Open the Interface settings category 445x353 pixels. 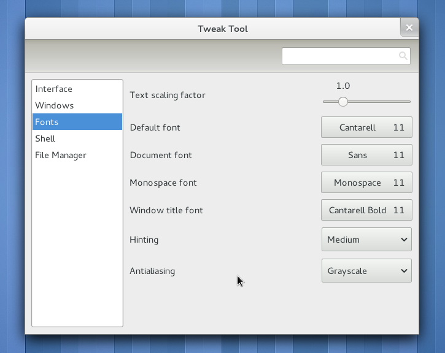click(x=54, y=89)
